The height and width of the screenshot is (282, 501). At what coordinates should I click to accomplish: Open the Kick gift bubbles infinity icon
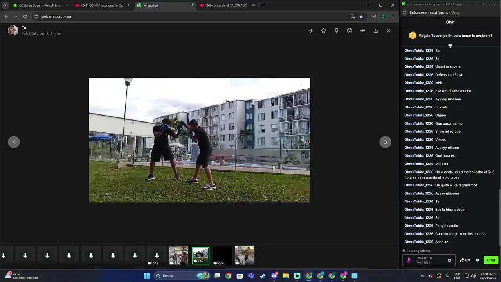465,260
